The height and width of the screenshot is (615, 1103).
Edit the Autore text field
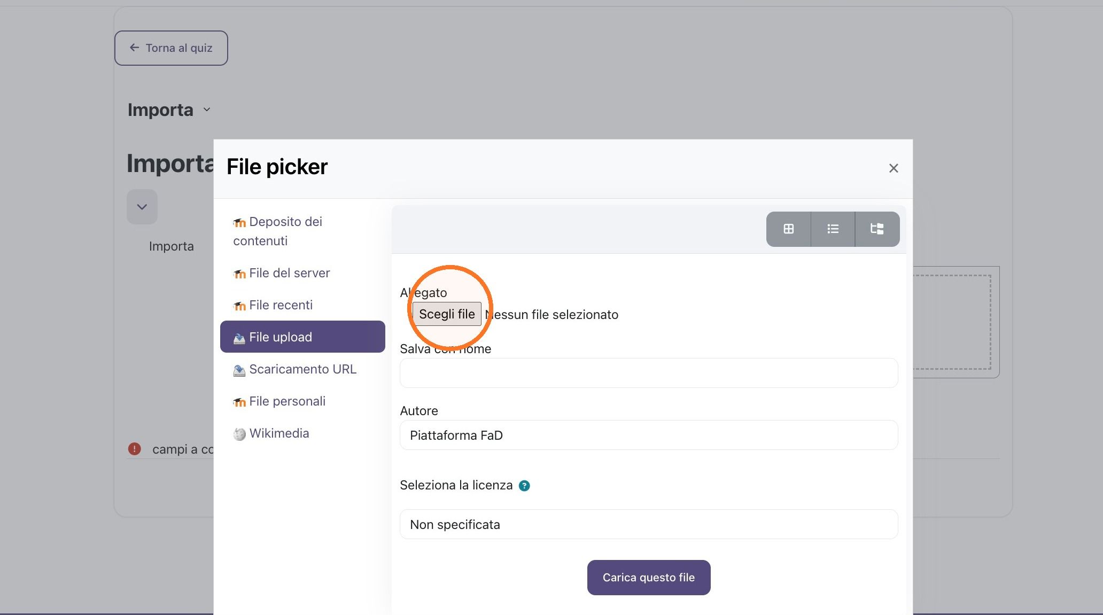649,435
